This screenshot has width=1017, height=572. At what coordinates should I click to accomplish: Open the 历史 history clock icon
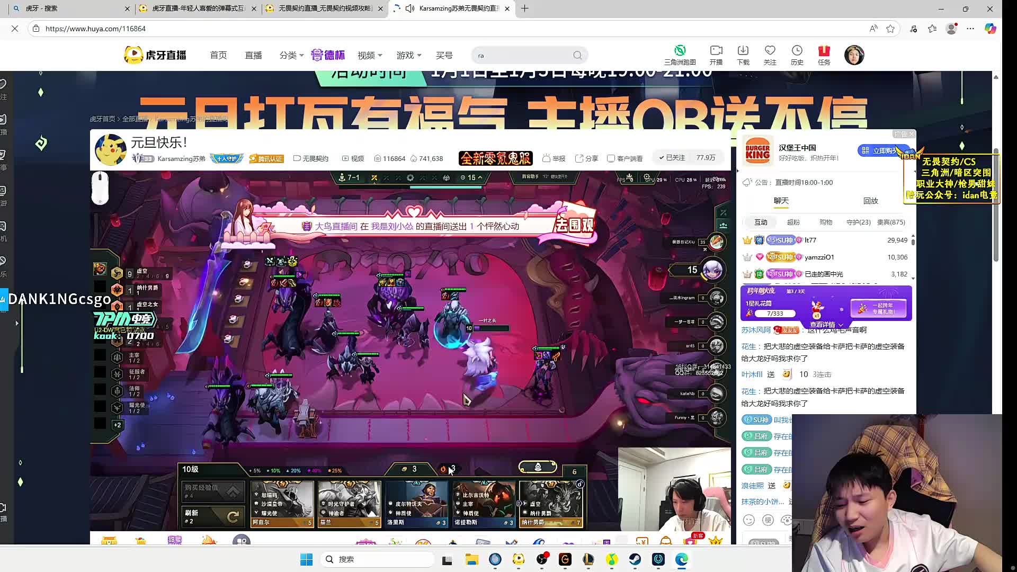tap(797, 51)
